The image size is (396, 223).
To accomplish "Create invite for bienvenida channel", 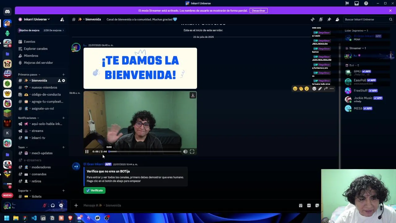I will [59, 81].
